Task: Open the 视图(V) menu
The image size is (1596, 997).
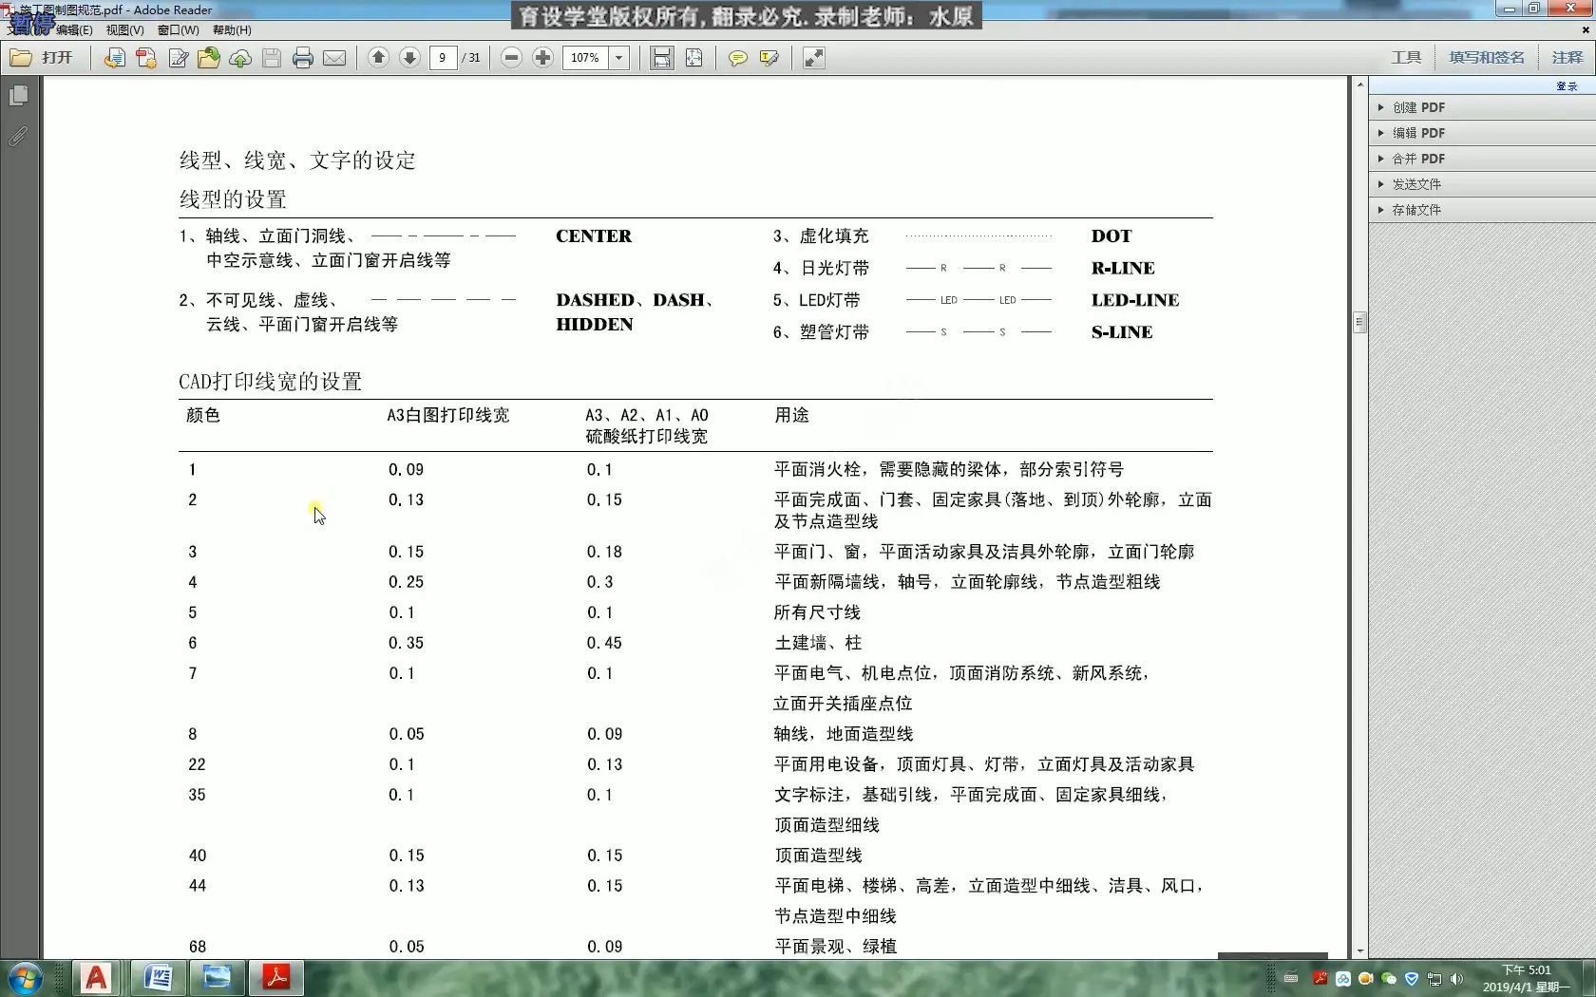Action: pos(123,29)
